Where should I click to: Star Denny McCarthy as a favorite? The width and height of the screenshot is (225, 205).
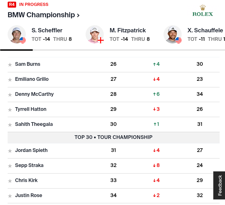point(10,95)
